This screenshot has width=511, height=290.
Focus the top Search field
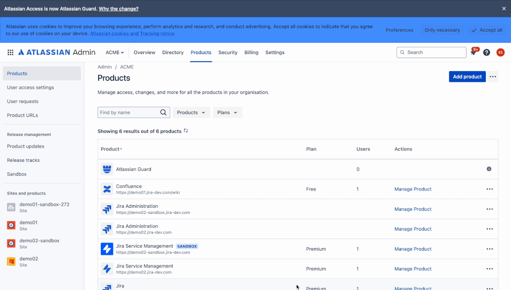click(x=431, y=53)
